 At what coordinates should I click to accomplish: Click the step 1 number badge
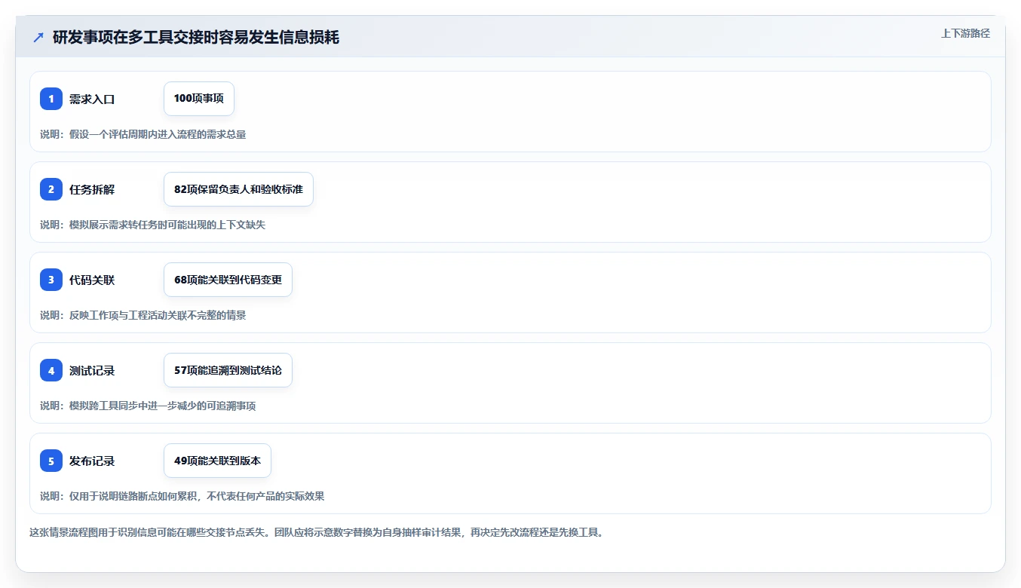pos(51,99)
